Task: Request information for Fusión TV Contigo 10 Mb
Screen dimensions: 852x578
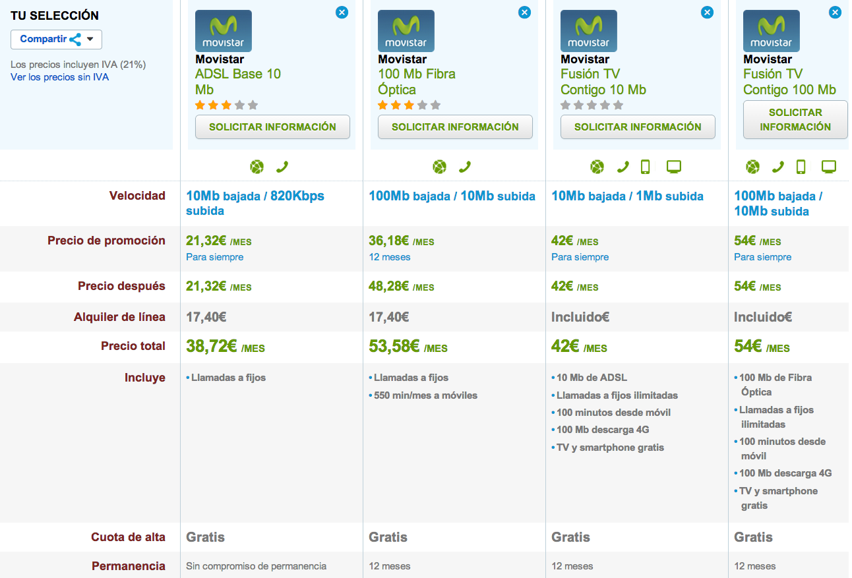Action: tap(638, 127)
